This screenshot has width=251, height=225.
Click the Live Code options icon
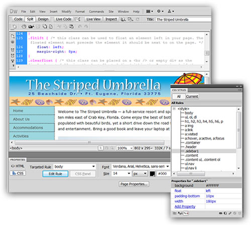click(77, 19)
